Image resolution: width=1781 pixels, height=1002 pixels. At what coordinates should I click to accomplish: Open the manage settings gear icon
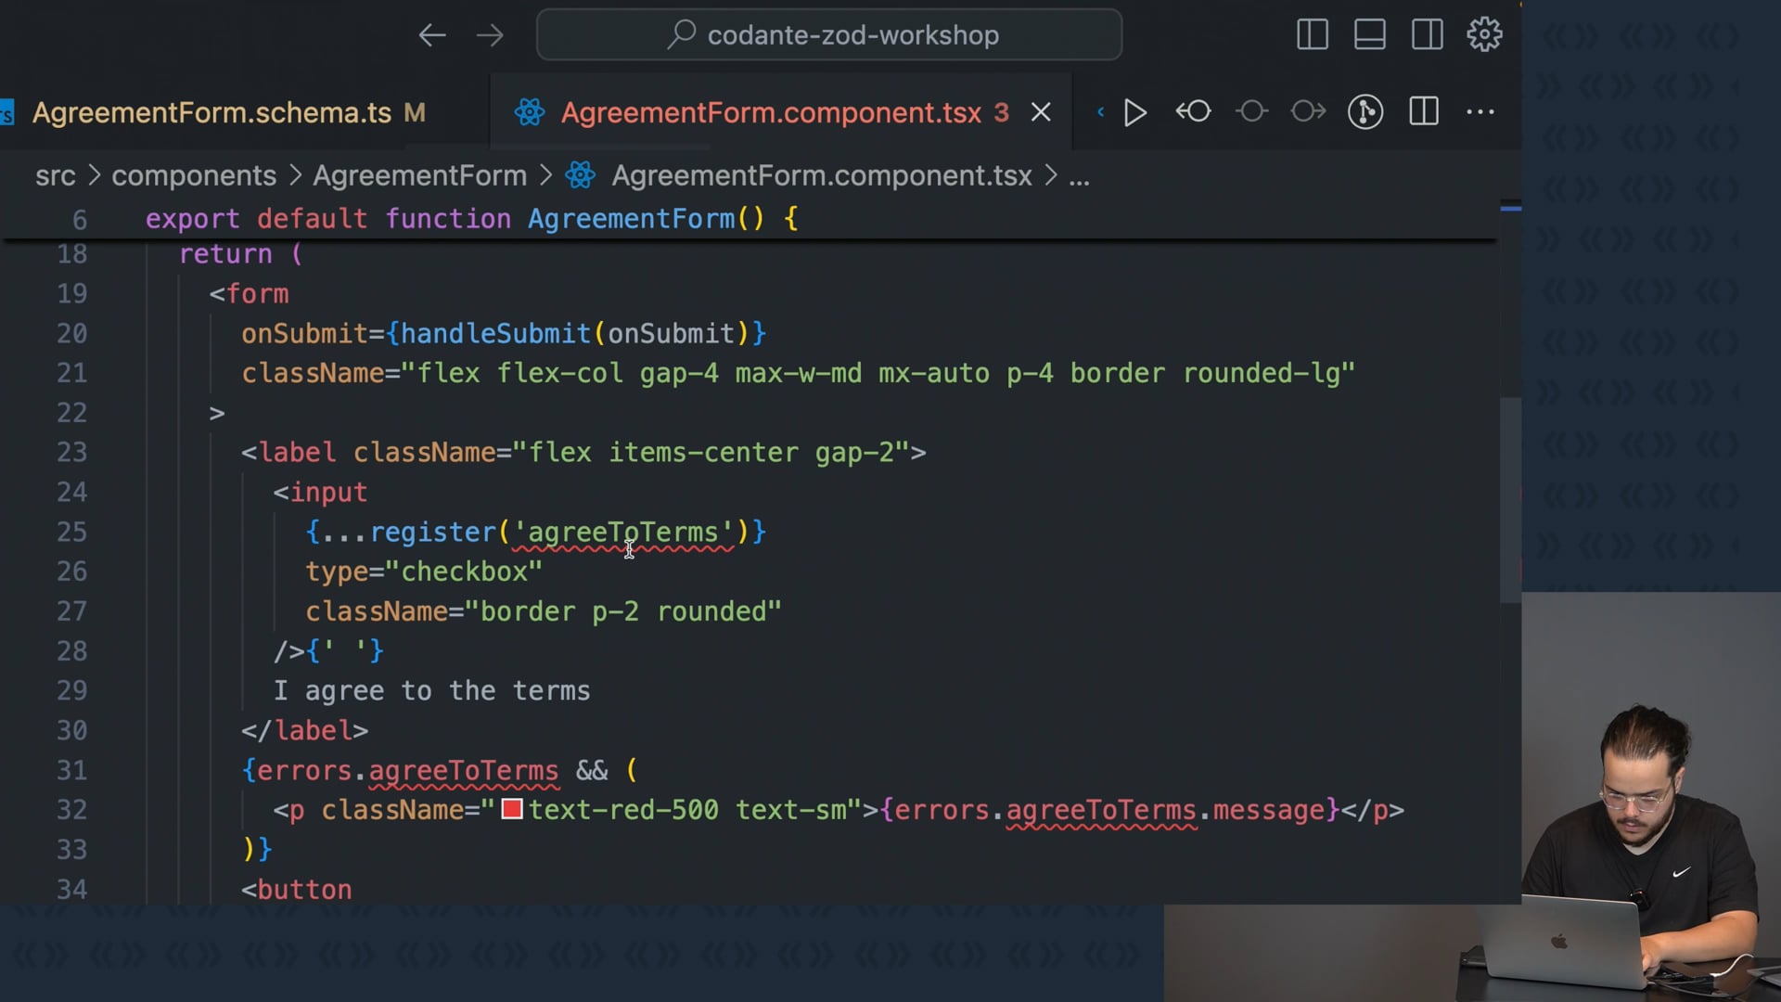1484,35
